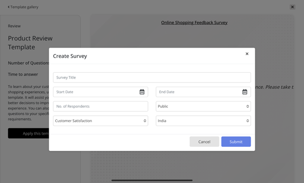Go back to Template gallery
Image resolution: width=304 pixels, height=183 pixels.
tap(23, 7)
